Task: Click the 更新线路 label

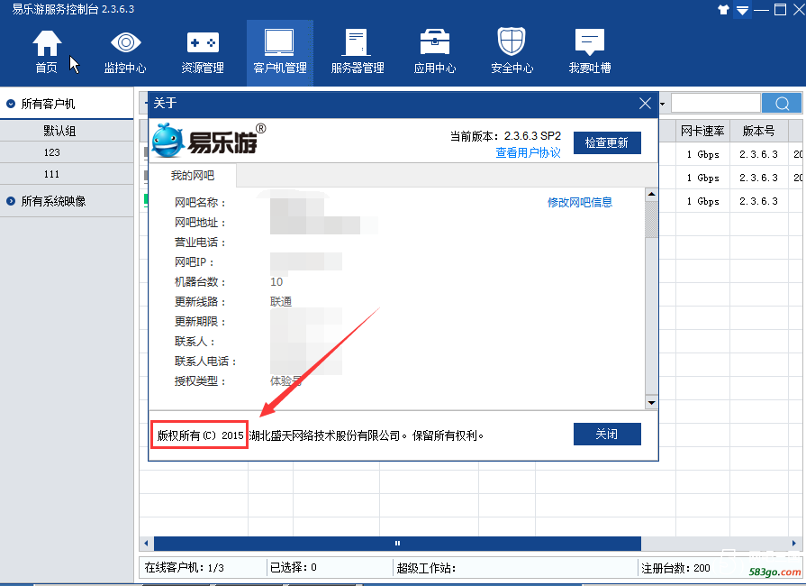Action: point(200,302)
